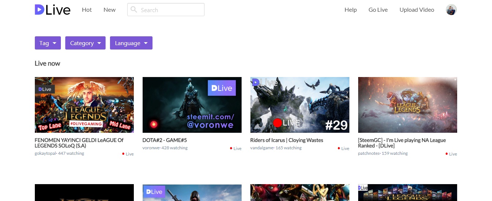Click the 'DOTA#2 - GAME#5' title
This screenshot has width=492, height=201.
point(165,140)
